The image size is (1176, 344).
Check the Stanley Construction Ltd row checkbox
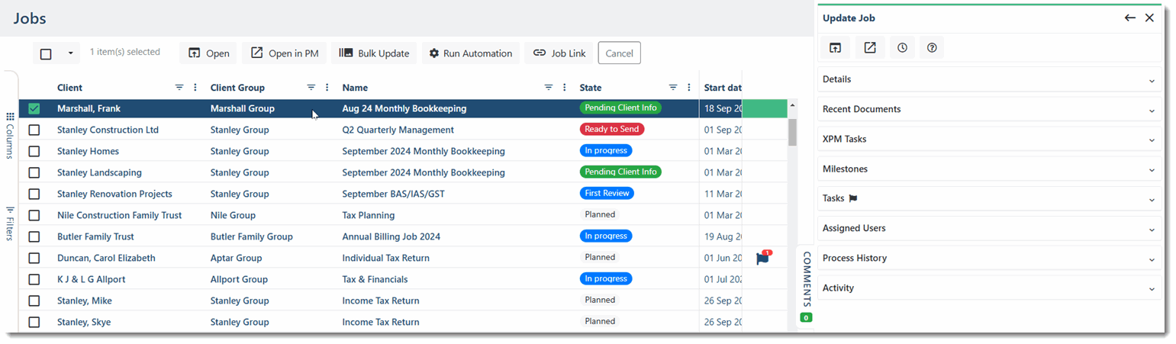pos(34,130)
